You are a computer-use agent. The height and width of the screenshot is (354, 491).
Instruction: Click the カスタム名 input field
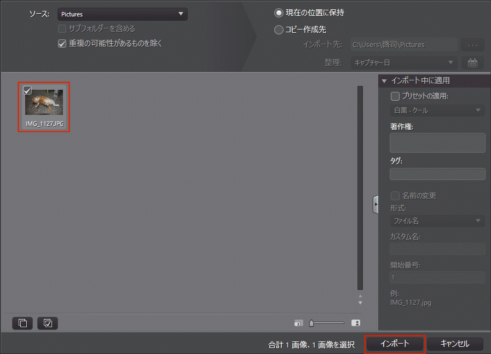click(x=437, y=249)
